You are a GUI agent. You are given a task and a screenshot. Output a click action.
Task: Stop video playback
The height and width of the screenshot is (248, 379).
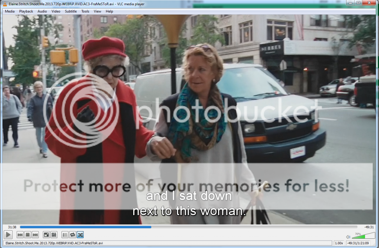point(27,235)
